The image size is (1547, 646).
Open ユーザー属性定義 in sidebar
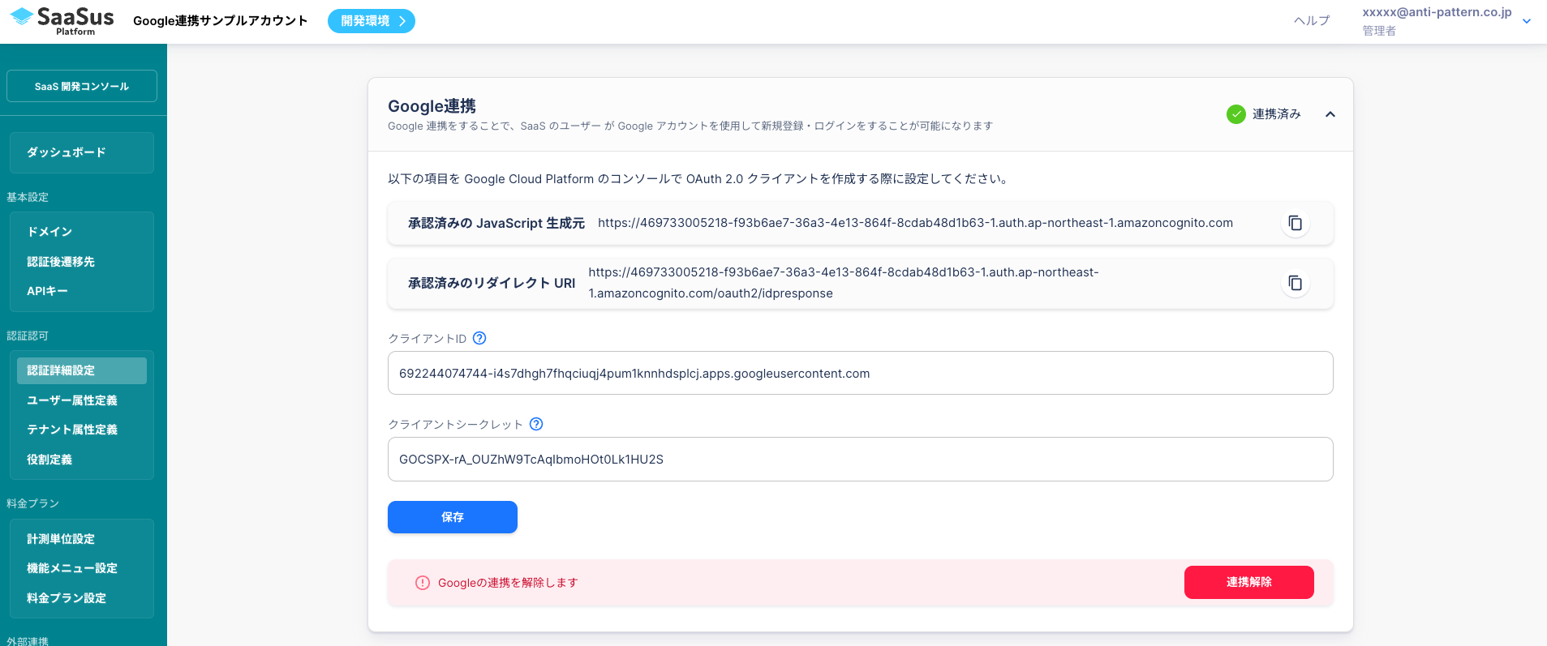(72, 400)
